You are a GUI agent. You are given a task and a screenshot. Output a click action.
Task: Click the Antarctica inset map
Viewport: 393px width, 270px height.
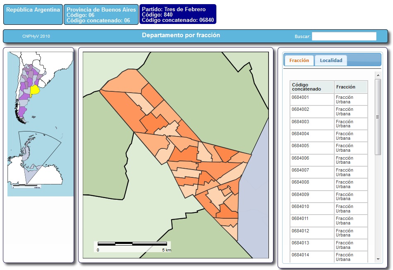[35, 158]
